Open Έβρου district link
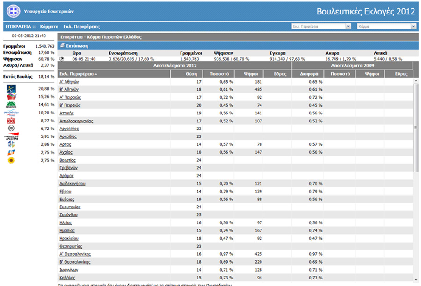Viewport: 421px width, 286px height. tap(65, 192)
